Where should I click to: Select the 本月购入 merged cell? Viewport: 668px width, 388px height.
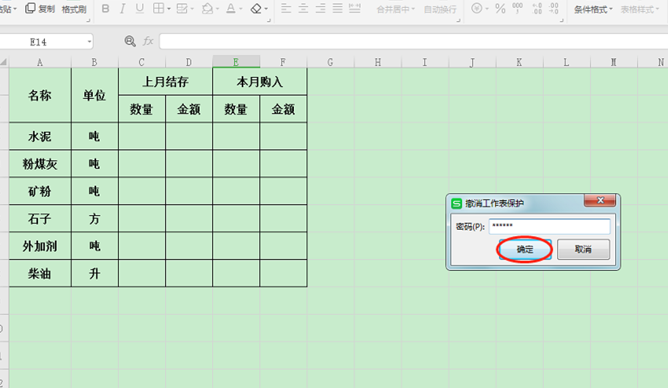click(260, 82)
